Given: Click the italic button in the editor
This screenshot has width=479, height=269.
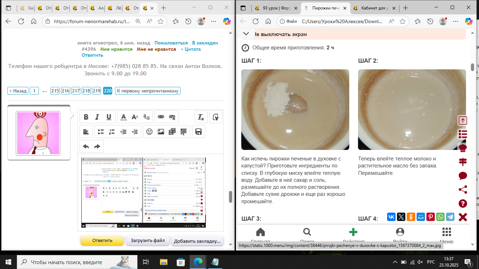Looking at the screenshot, I should (97, 117).
